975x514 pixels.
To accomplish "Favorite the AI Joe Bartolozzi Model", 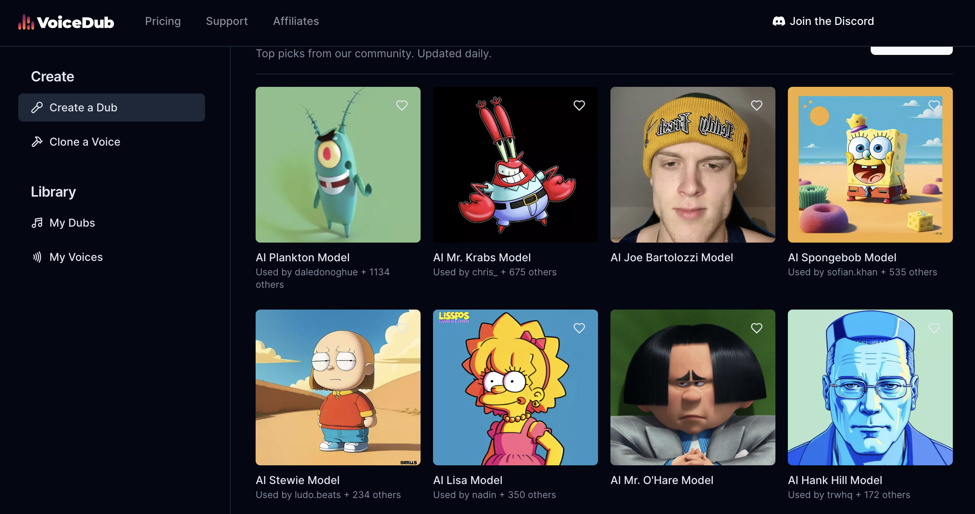I will 757,106.
